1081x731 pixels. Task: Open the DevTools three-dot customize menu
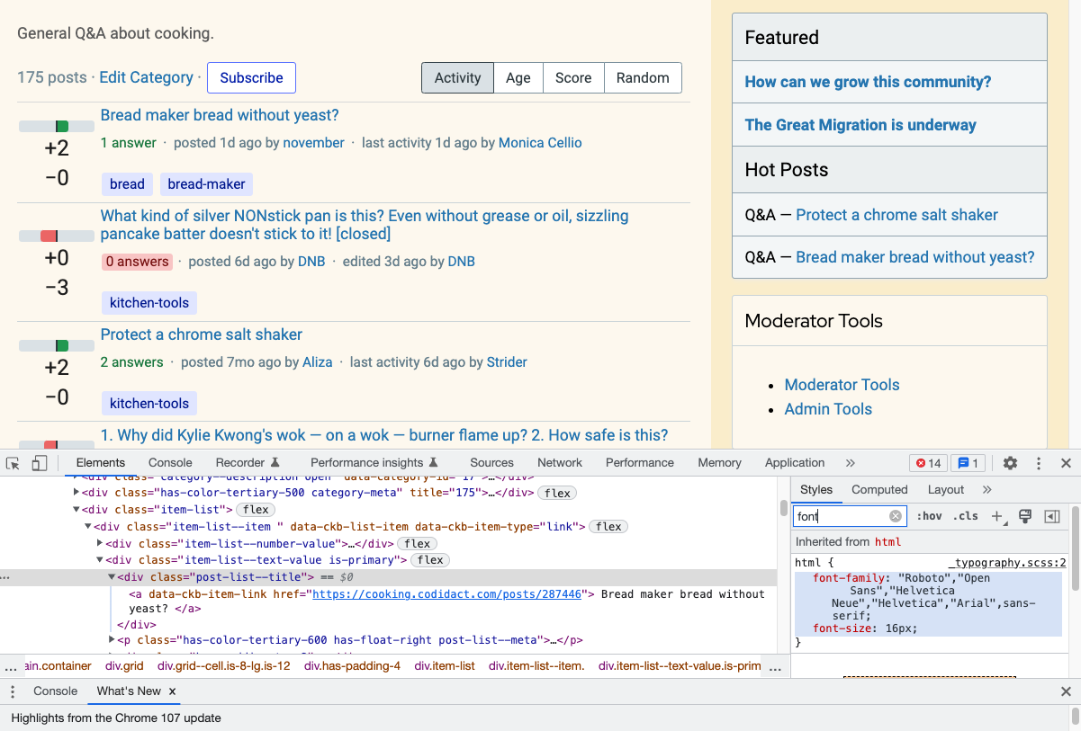point(1038,463)
